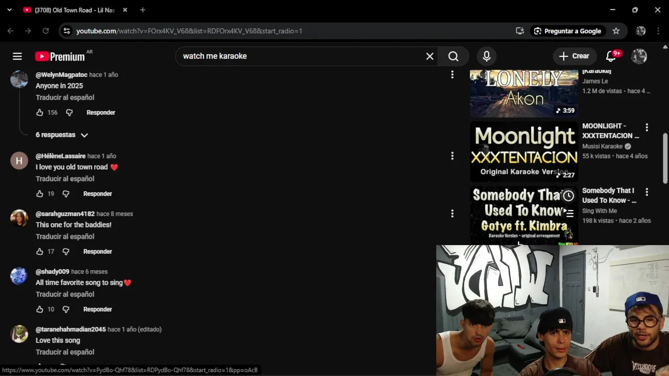Translate 'I love you old town road' comment
Screen dimensions: 669x376
pos(65,179)
